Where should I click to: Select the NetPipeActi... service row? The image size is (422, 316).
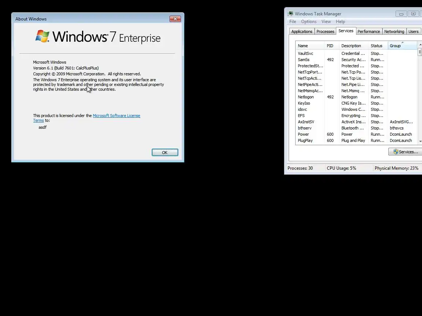click(x=356, y=84)
